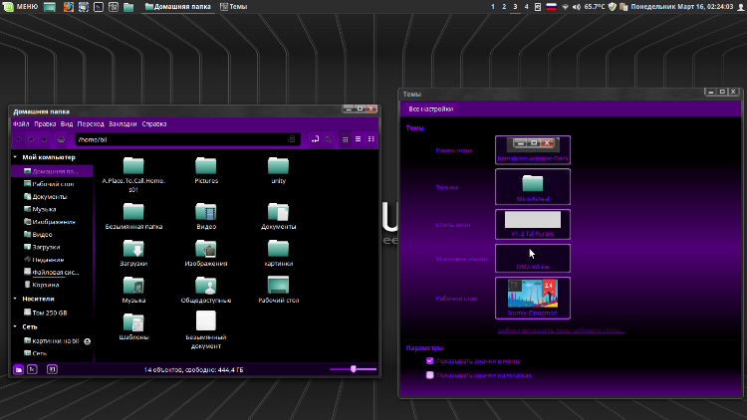The width and height of the screenshot is (747, 420).
Task: Collapse the Мой компьютер sidebar section
Action: (x=15, y=157)
